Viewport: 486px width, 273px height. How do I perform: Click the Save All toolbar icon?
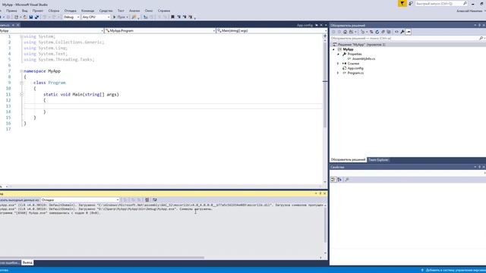(x=36, y=17)
